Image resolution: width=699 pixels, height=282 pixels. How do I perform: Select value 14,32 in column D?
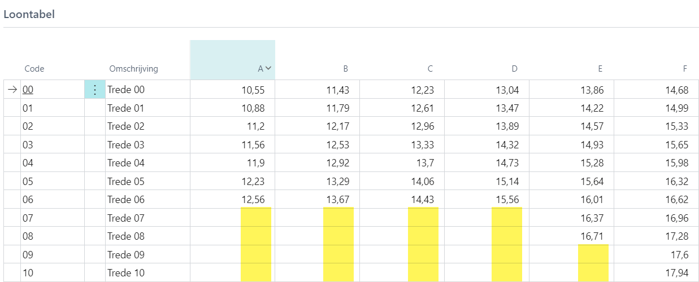[507, 145]
